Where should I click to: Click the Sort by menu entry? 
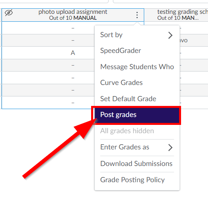(x=137, y=35)
